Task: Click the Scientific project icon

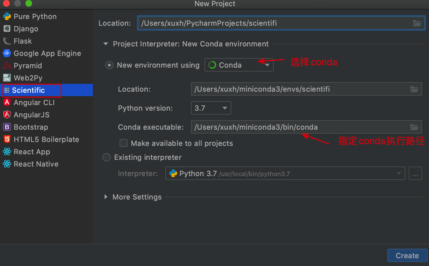Action: 6,90
